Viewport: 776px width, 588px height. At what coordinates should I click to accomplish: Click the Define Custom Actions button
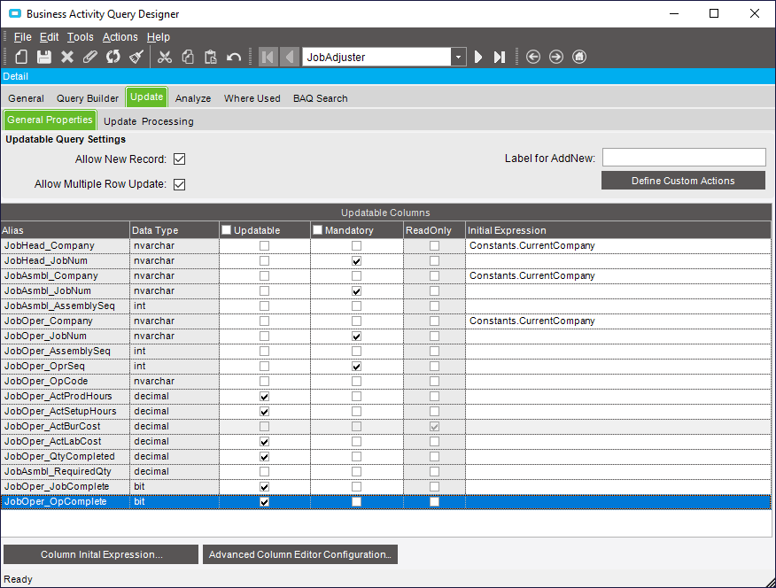683,181
